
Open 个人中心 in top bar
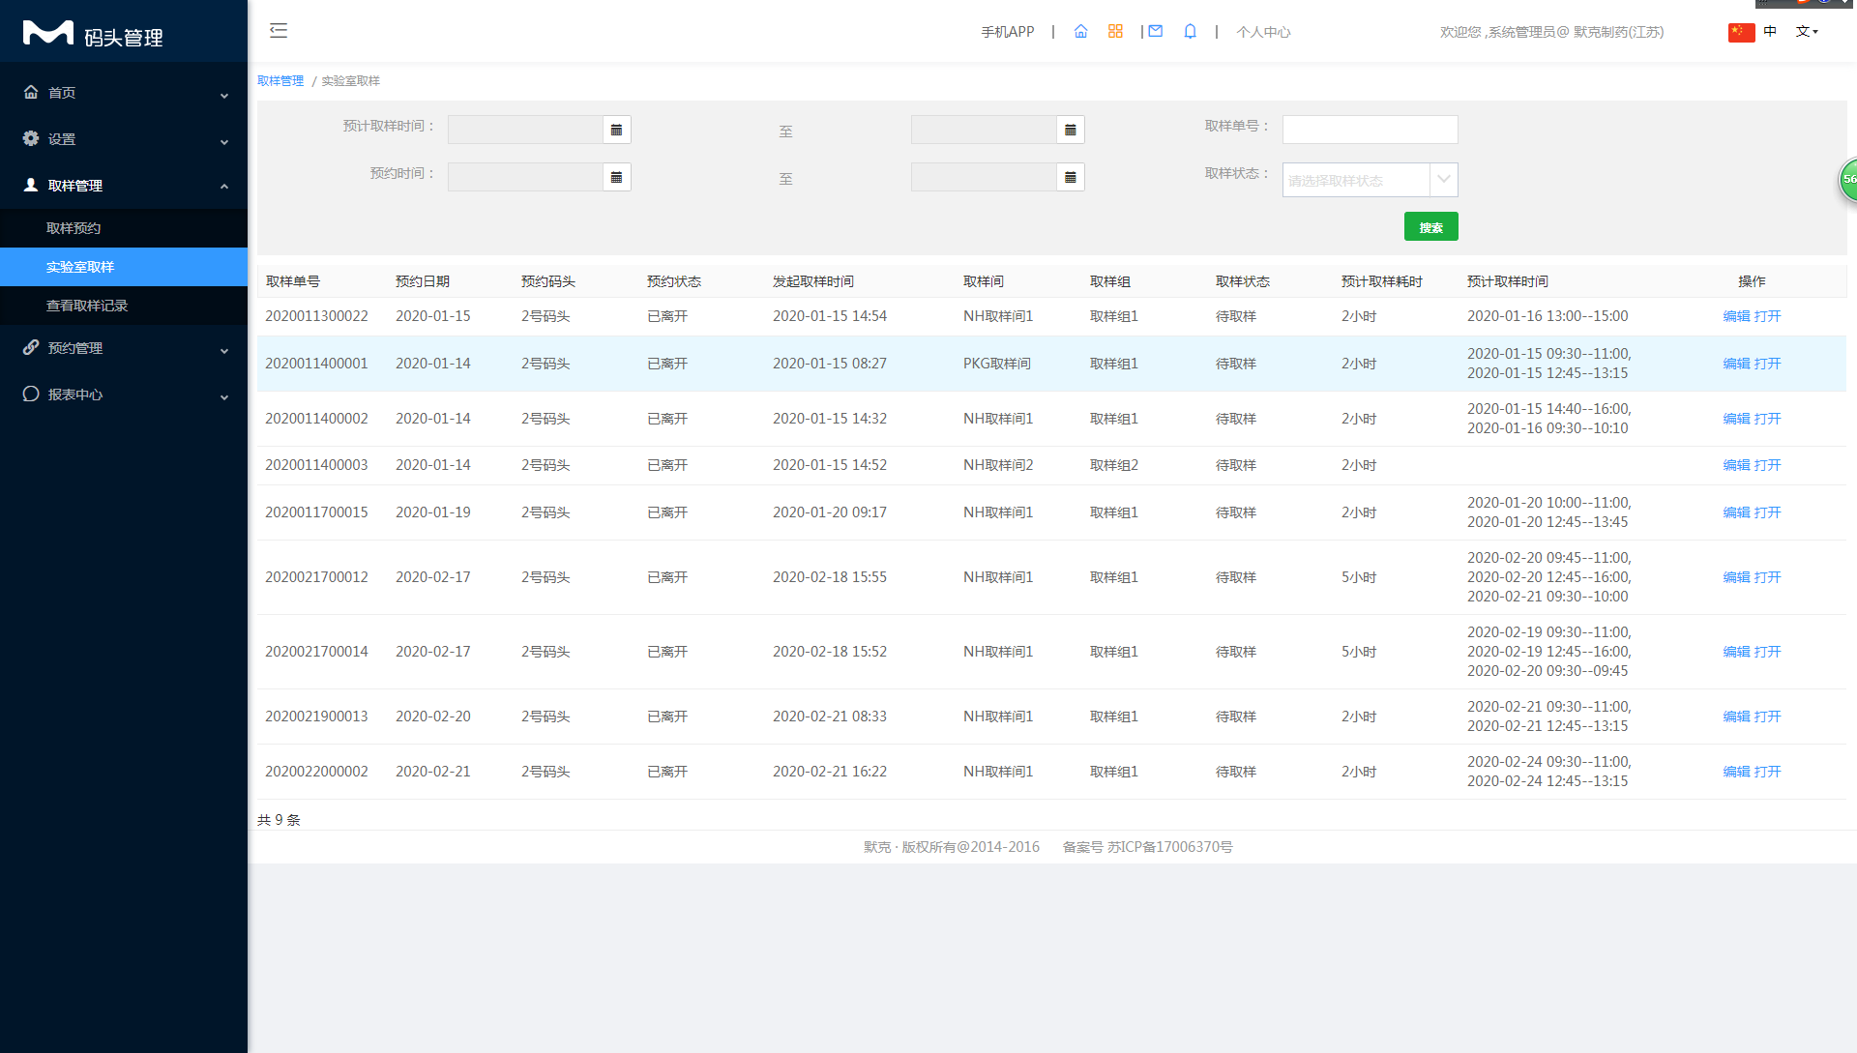pyautogui.click(x=1263, y=32)
